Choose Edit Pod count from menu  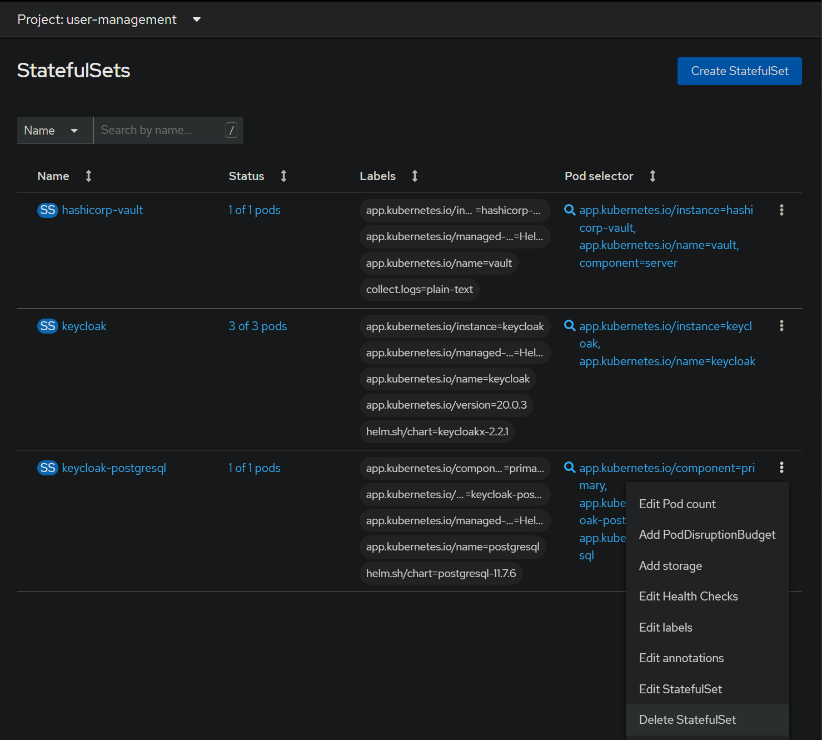click(708, 504)
